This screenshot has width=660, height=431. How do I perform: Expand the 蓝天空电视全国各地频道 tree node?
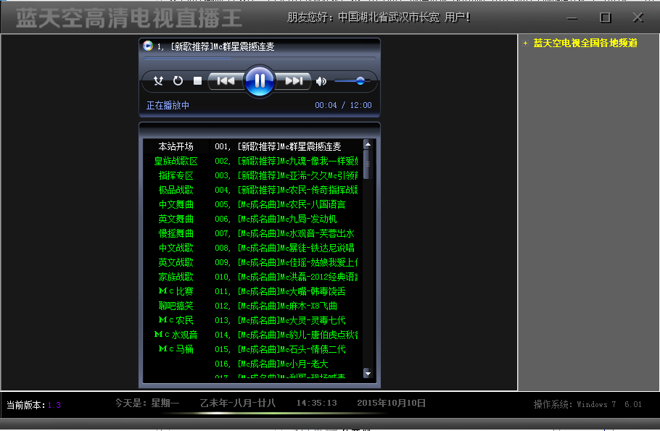click(525, 43)
